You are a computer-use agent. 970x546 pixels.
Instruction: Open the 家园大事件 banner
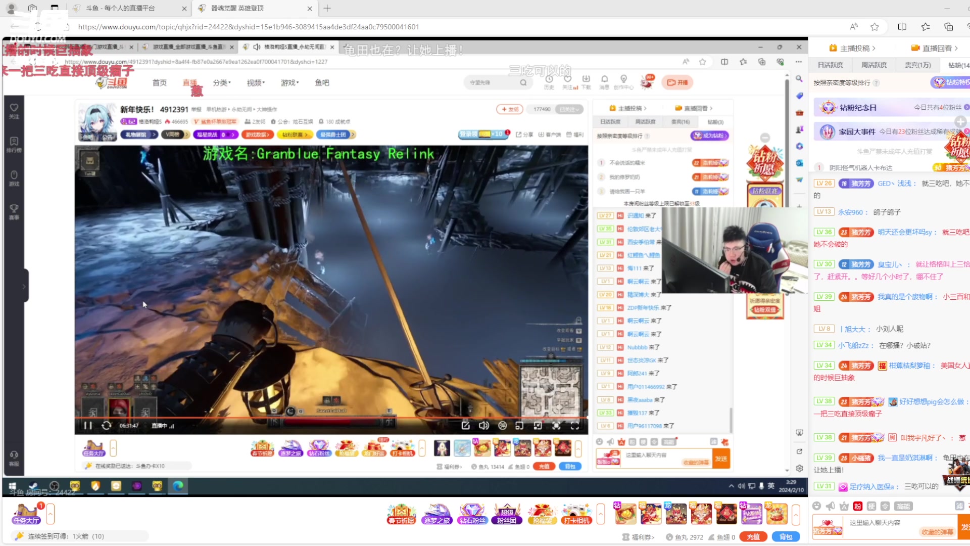[x=891, y=131]
